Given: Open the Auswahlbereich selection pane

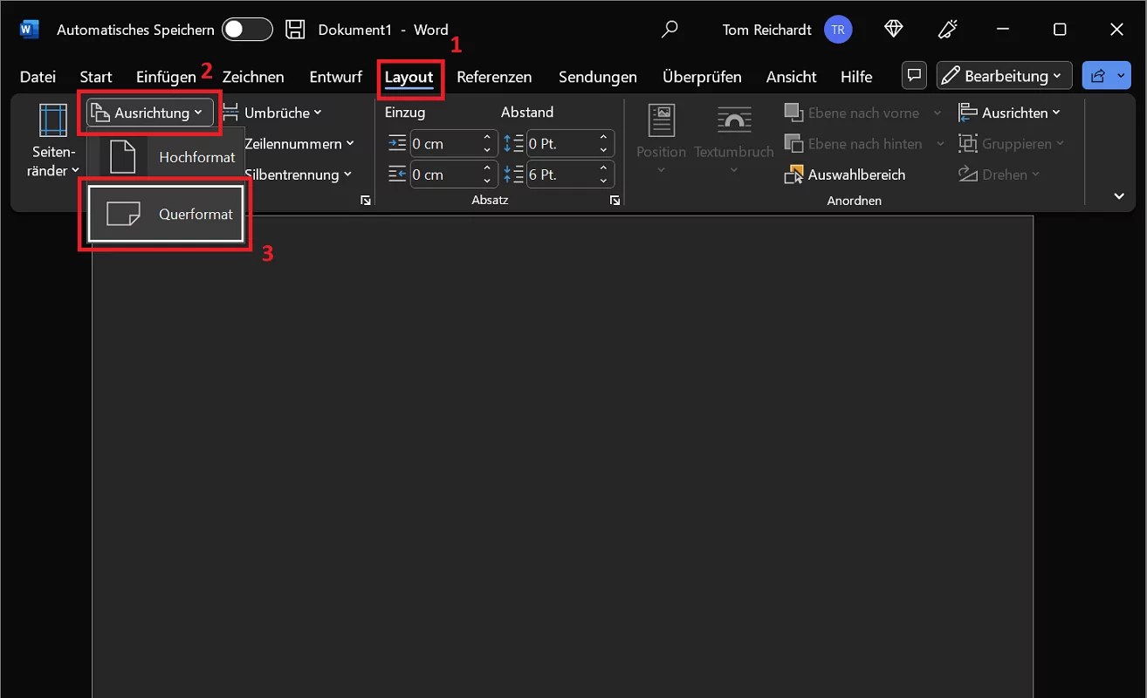Looking at the screenshot, I should (x=845, y=174).
